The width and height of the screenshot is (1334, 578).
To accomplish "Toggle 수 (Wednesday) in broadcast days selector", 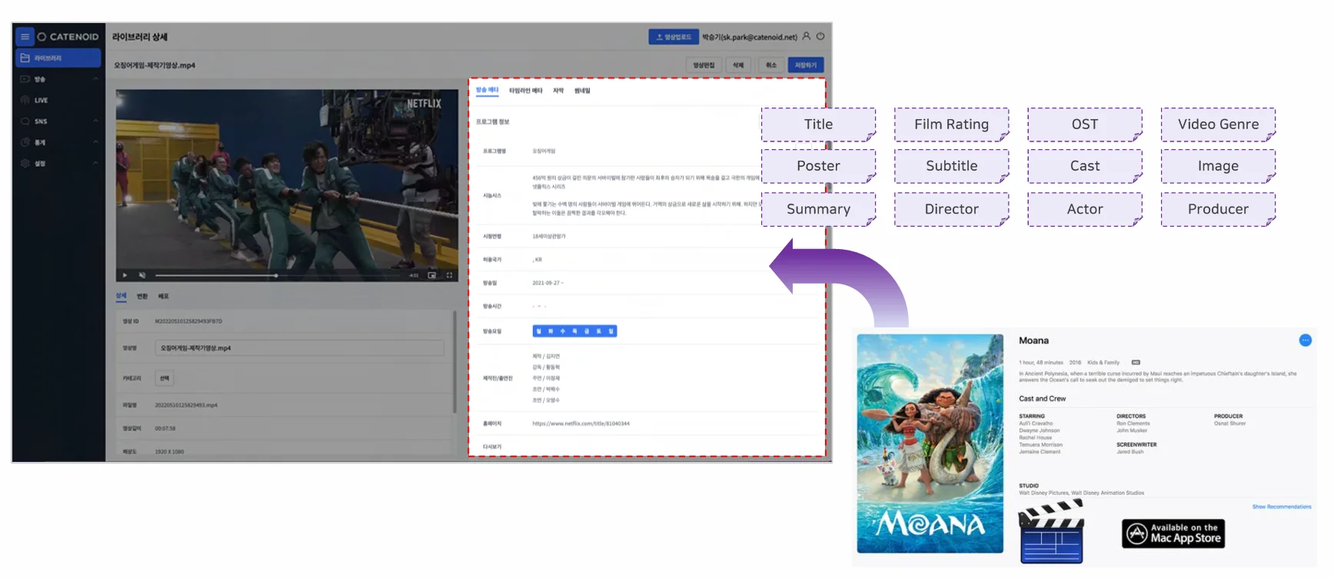I will pyautogui.click(x=563, y=331).
